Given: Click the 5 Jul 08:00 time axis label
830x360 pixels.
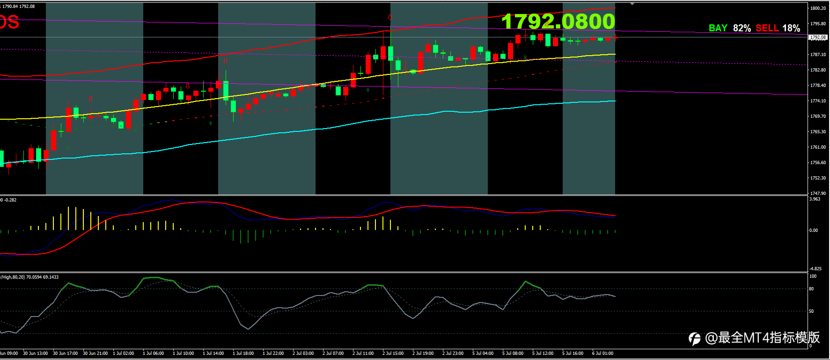Looking at the screenshot, I should [x=513, y=353].
